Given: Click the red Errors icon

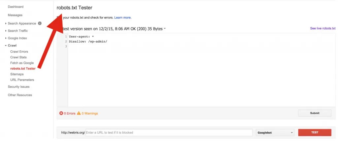Looking at the screenshot, I should click(x=61, y=113).
